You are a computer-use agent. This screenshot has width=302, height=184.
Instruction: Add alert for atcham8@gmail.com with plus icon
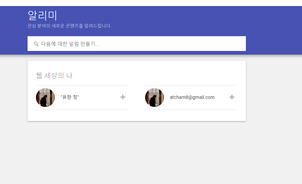pyautogui.click(x=232, y=97)
